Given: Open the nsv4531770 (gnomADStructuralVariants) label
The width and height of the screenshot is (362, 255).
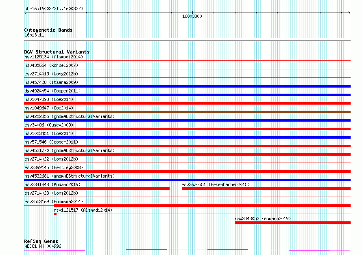Looking at the screenshot, I should [70, 150].
